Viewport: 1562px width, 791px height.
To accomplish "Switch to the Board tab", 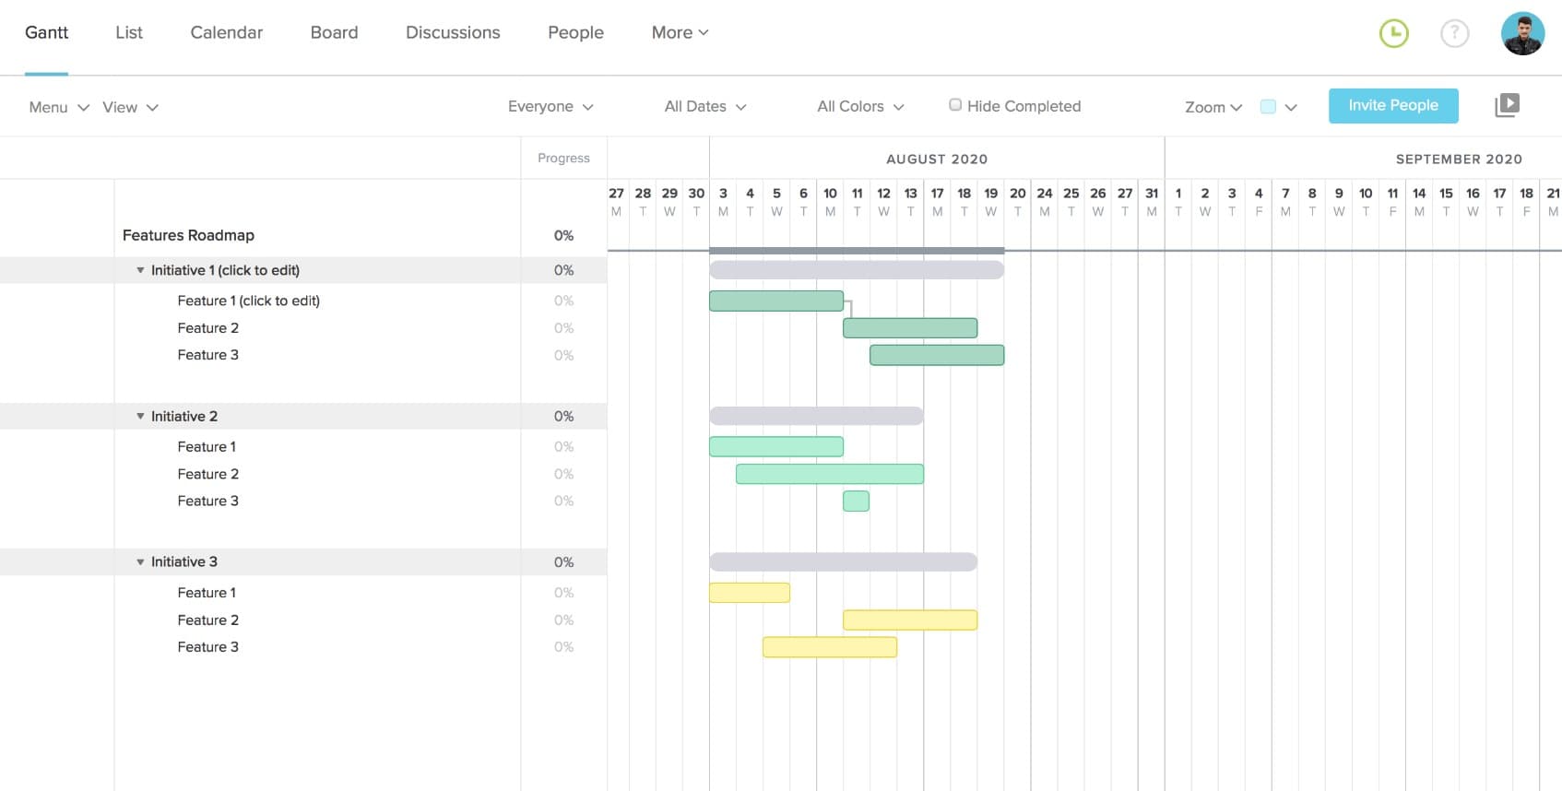I will tap(334, 32).
